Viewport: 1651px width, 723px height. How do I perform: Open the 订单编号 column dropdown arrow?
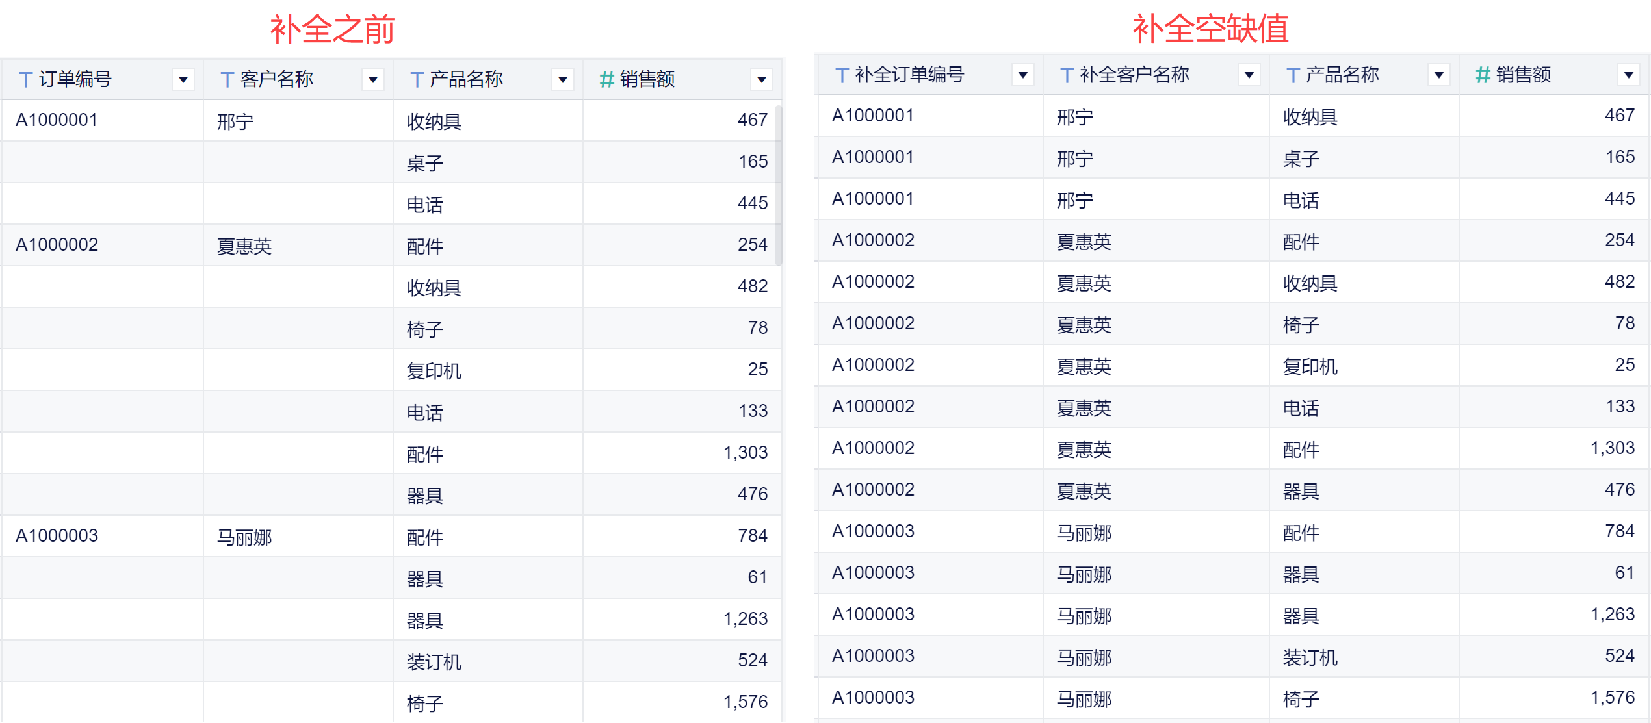pyautogui.click(x=183, y=79)
